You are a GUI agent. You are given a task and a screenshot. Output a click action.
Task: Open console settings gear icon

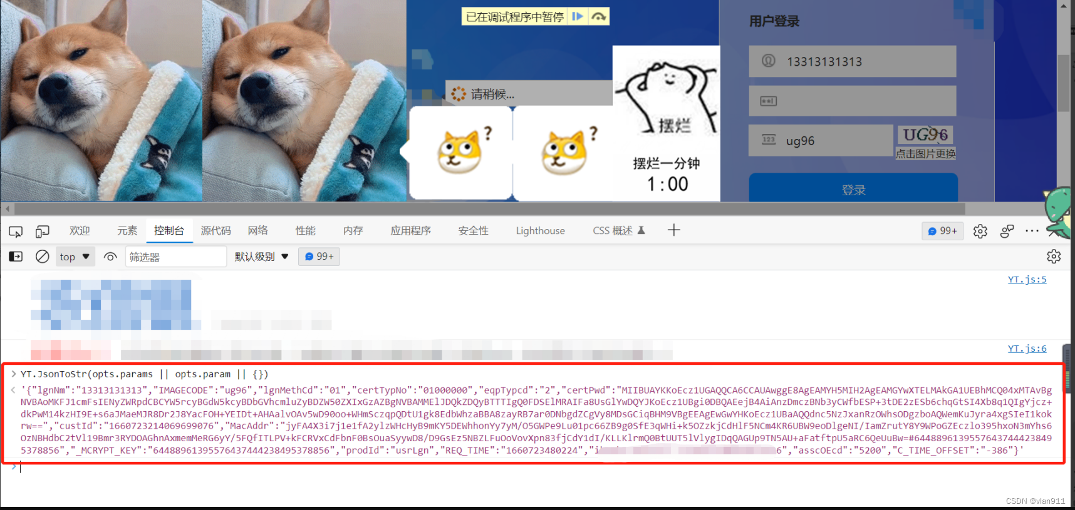[x=1054, y=257]
